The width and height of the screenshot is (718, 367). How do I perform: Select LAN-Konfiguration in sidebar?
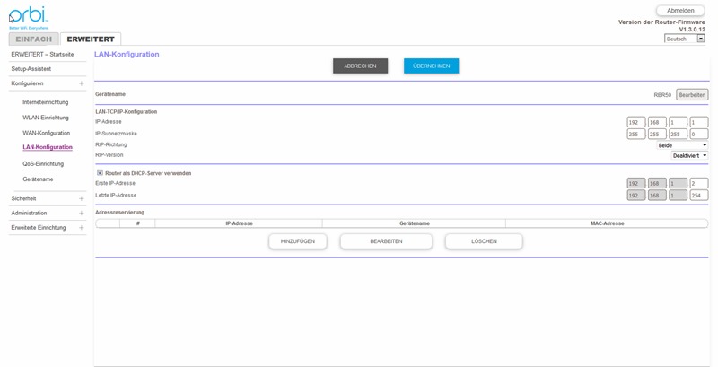pos(48,147)
